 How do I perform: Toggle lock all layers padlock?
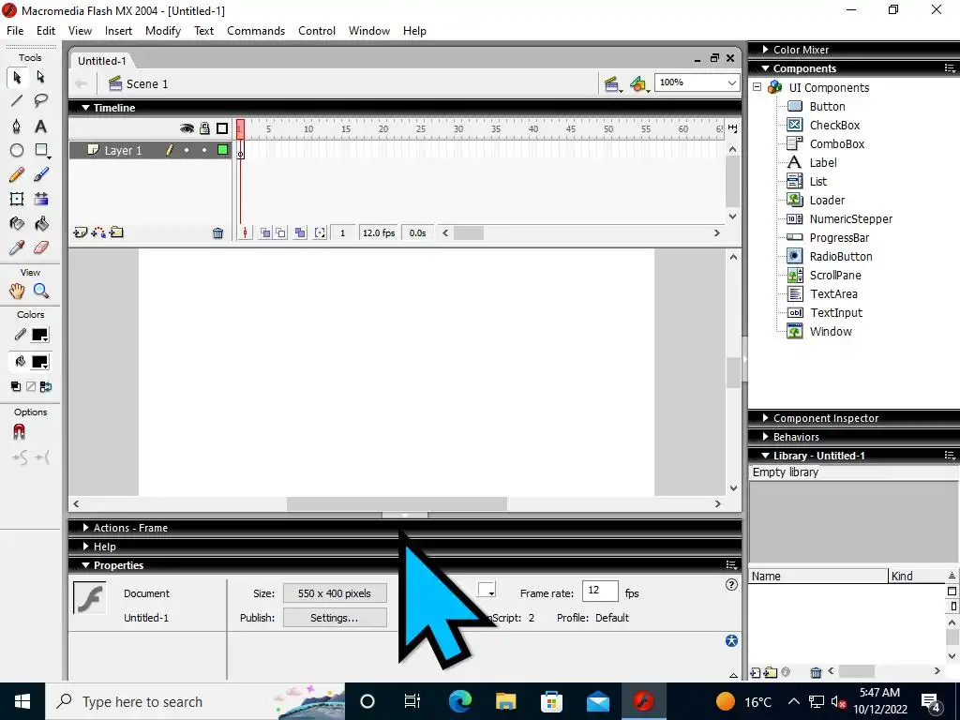click(204, 128)
